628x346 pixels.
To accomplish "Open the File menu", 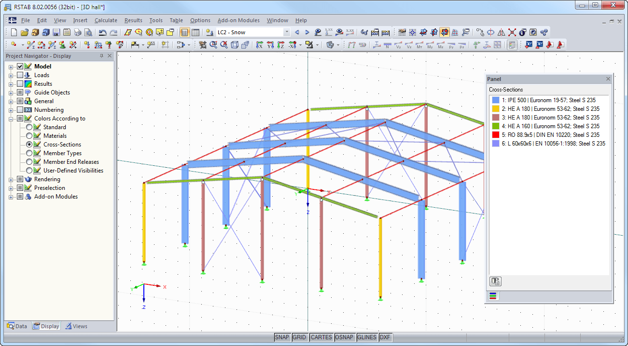I will (x=25, y=20).
